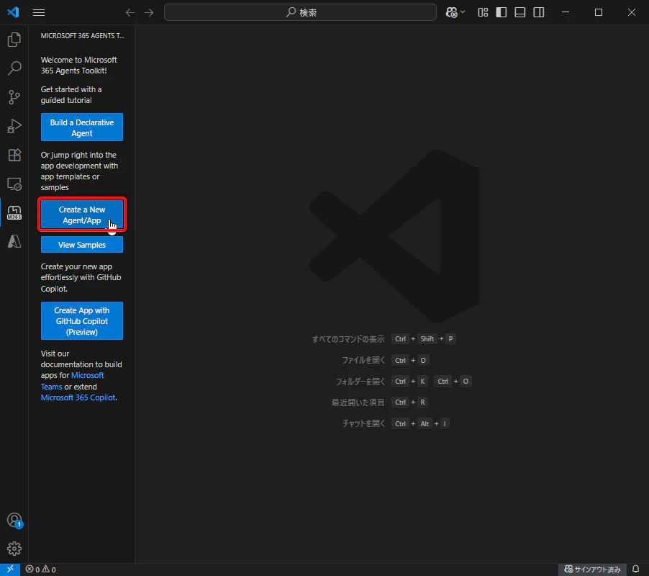Expand the Copilot dropdown chevron
The height and width of the screenshot is (576, 649).
pos(463,12)
